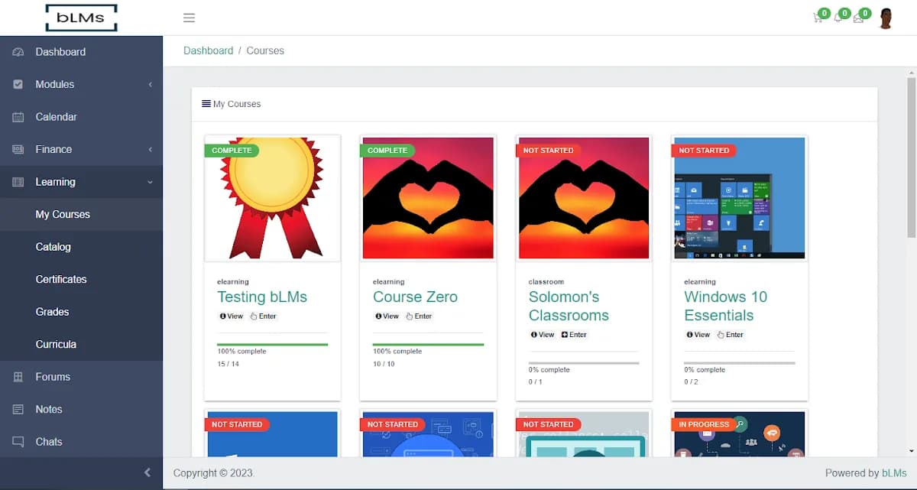Click the Solomon's Classrooms heart-hands thumbnail

click(584, 199)
